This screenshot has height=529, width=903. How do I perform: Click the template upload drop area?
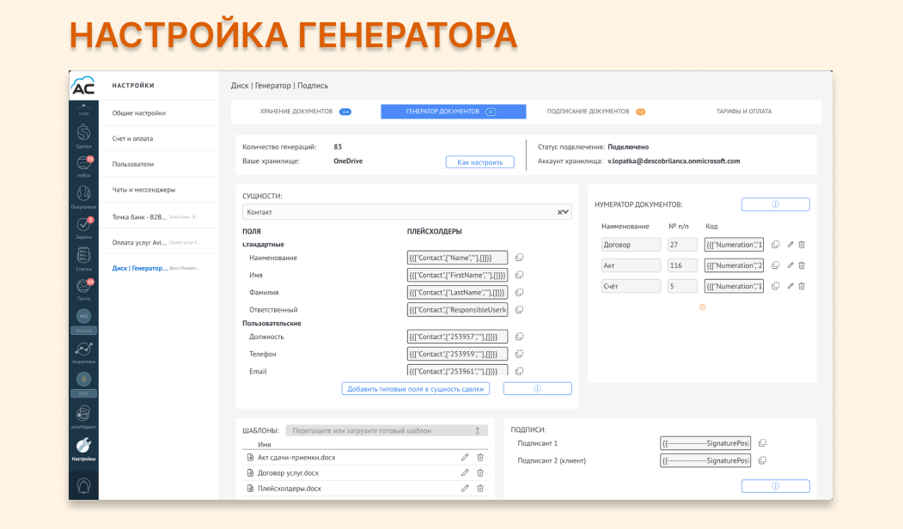[x=387, y=430]
